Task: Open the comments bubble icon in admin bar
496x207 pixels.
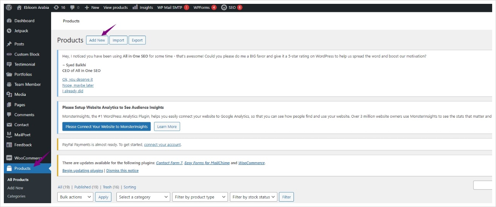Action: (x=72, y=7)
